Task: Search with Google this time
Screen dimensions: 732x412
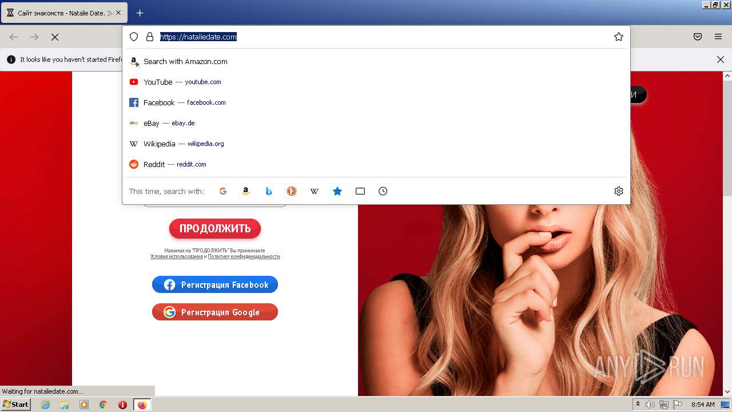Action: coord(223,191)
